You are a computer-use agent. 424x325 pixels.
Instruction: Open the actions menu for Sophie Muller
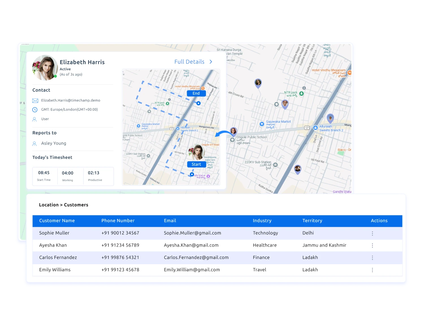373,233
